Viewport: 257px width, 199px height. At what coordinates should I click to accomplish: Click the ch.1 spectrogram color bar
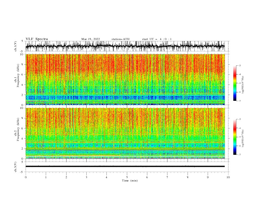click(235, 83)
